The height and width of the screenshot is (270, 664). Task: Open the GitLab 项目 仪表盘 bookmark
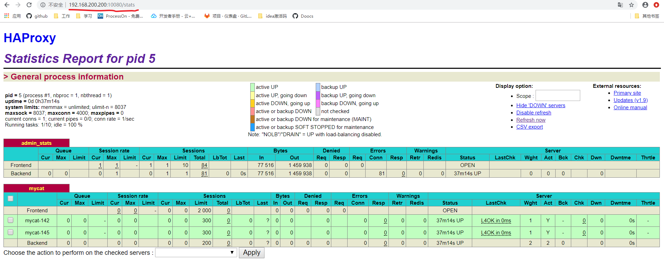(228, 16)
